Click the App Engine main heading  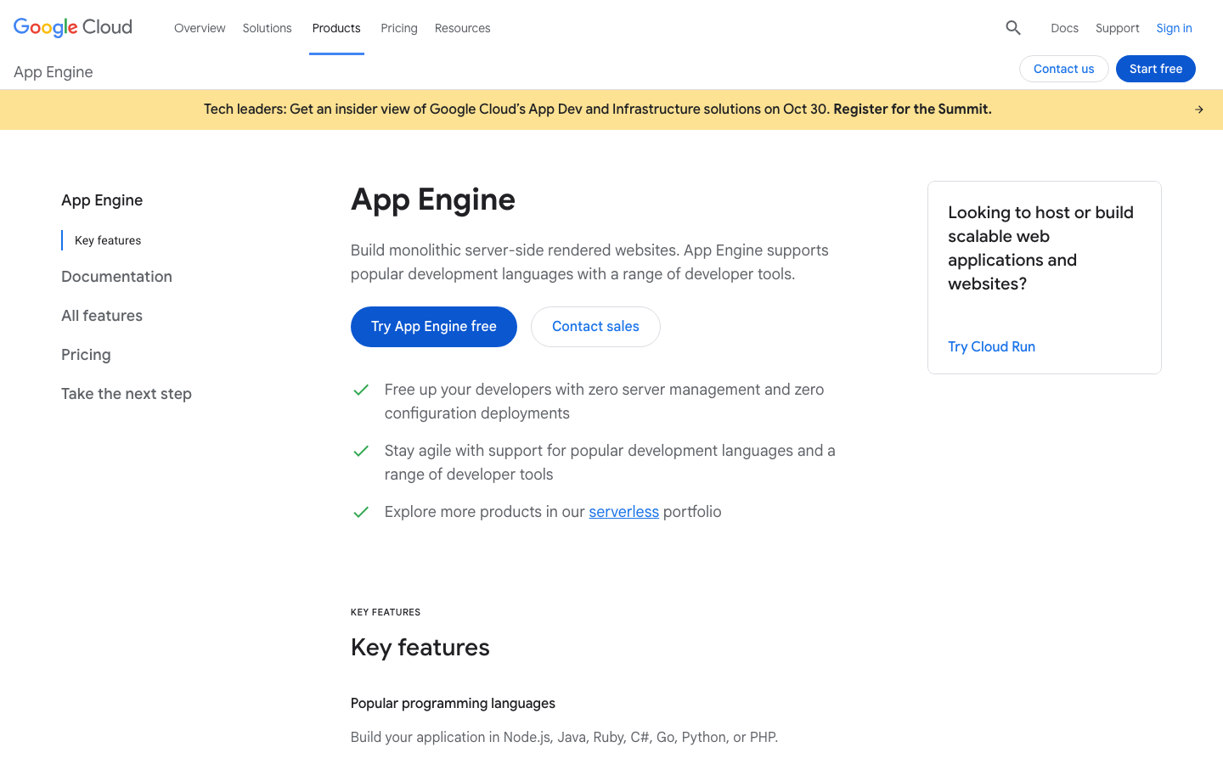coord(433,199)
